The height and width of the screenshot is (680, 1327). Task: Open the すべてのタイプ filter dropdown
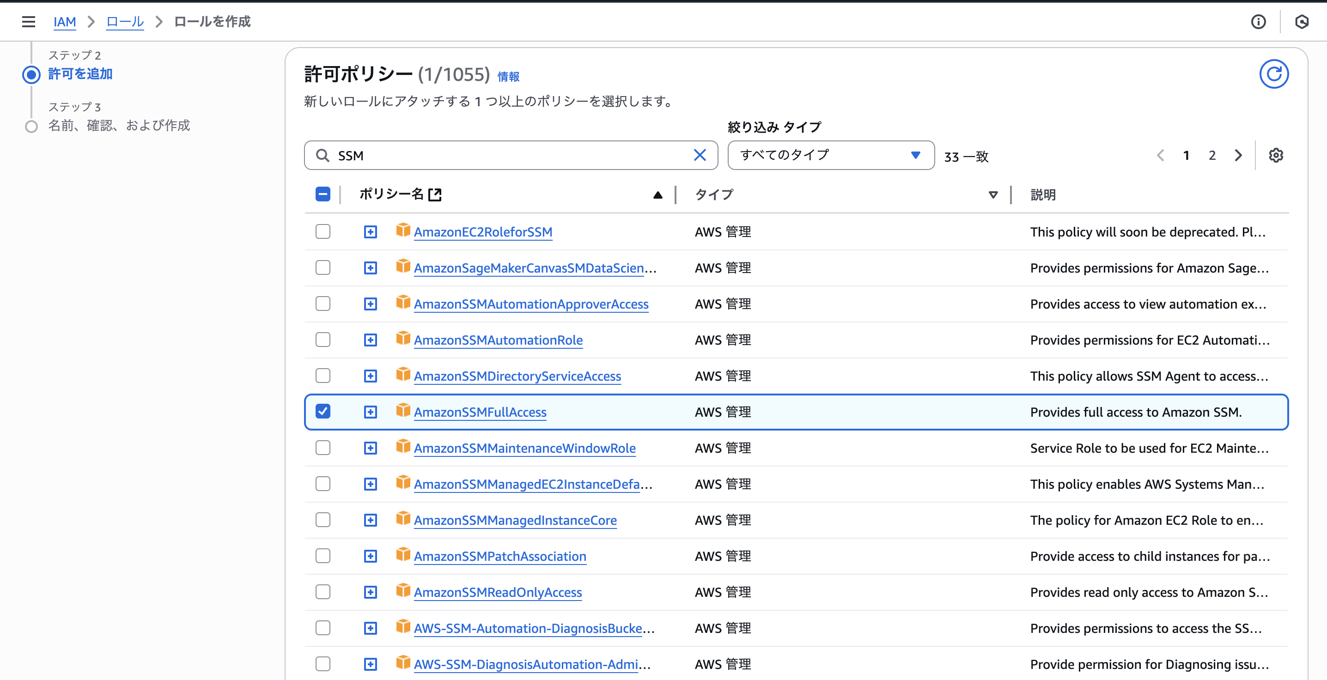(830, 155)
